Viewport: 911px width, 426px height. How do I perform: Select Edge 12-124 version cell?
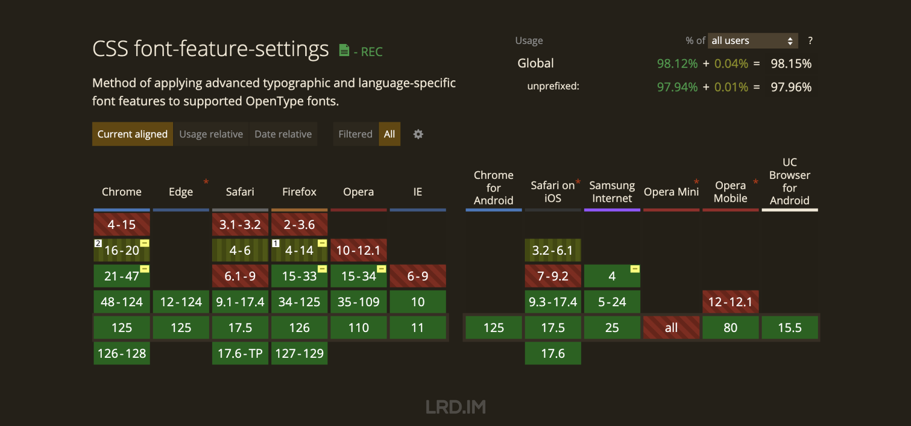(181, 302)
